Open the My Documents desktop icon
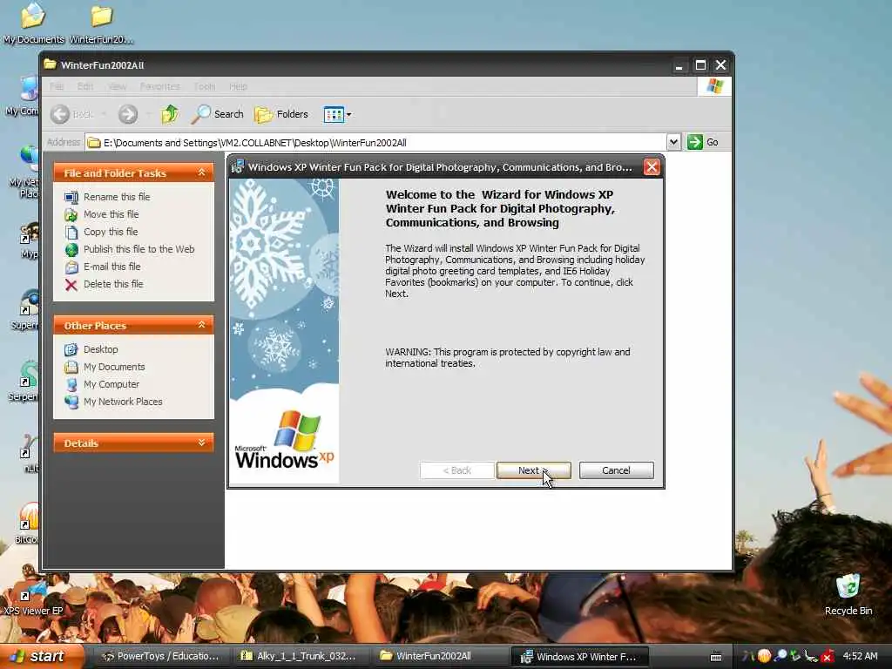 pyautogui.click(x=34, y=24)
